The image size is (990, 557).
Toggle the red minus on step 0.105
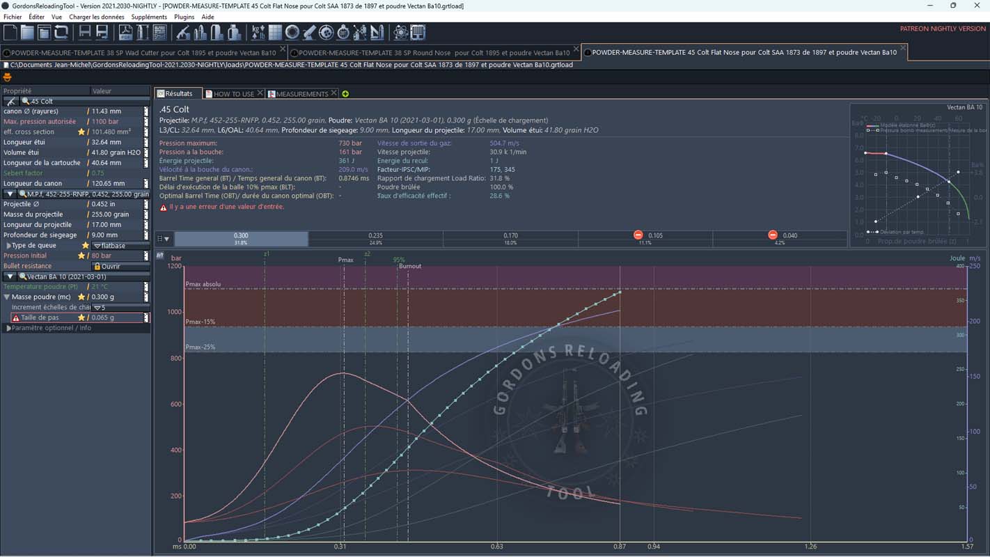pos(638,235)
